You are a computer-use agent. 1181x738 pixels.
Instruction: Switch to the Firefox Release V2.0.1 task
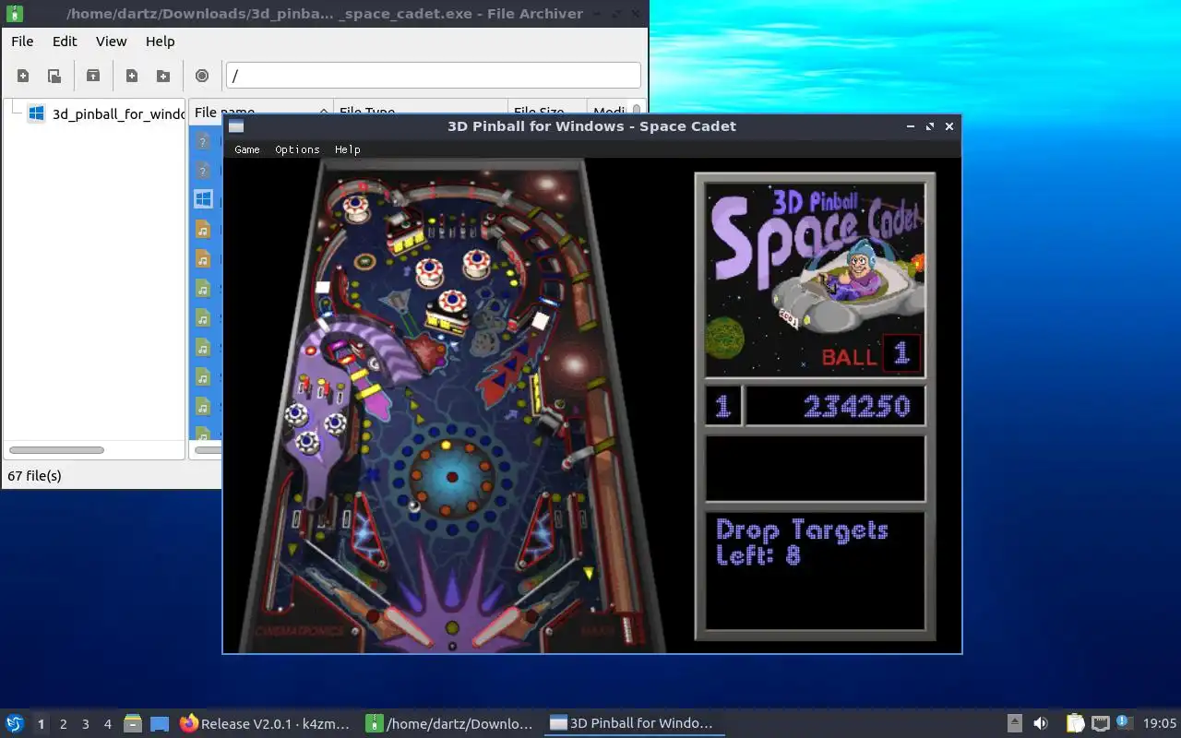(265, 723)
